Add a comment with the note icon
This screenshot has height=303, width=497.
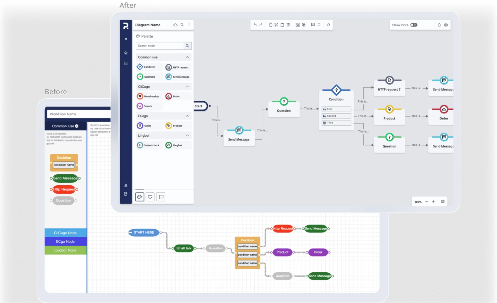click(x=313, y=25)
